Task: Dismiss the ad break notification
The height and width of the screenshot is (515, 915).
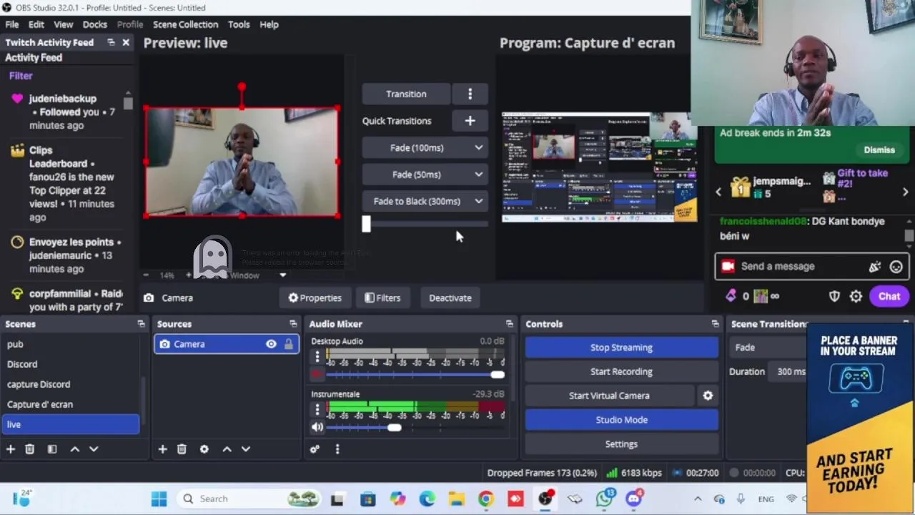Action: tap(879, 150)
